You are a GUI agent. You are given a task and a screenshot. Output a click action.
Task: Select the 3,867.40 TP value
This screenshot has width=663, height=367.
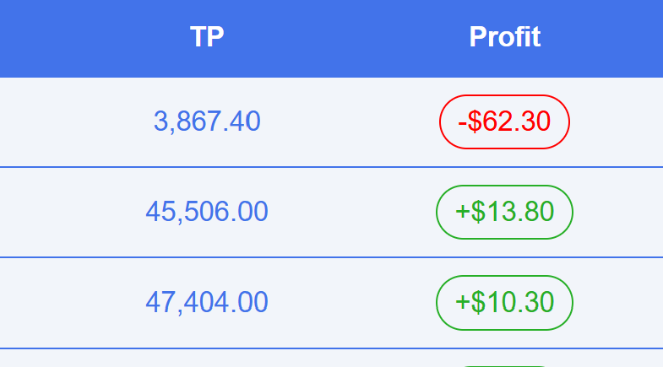pos(207,121)
